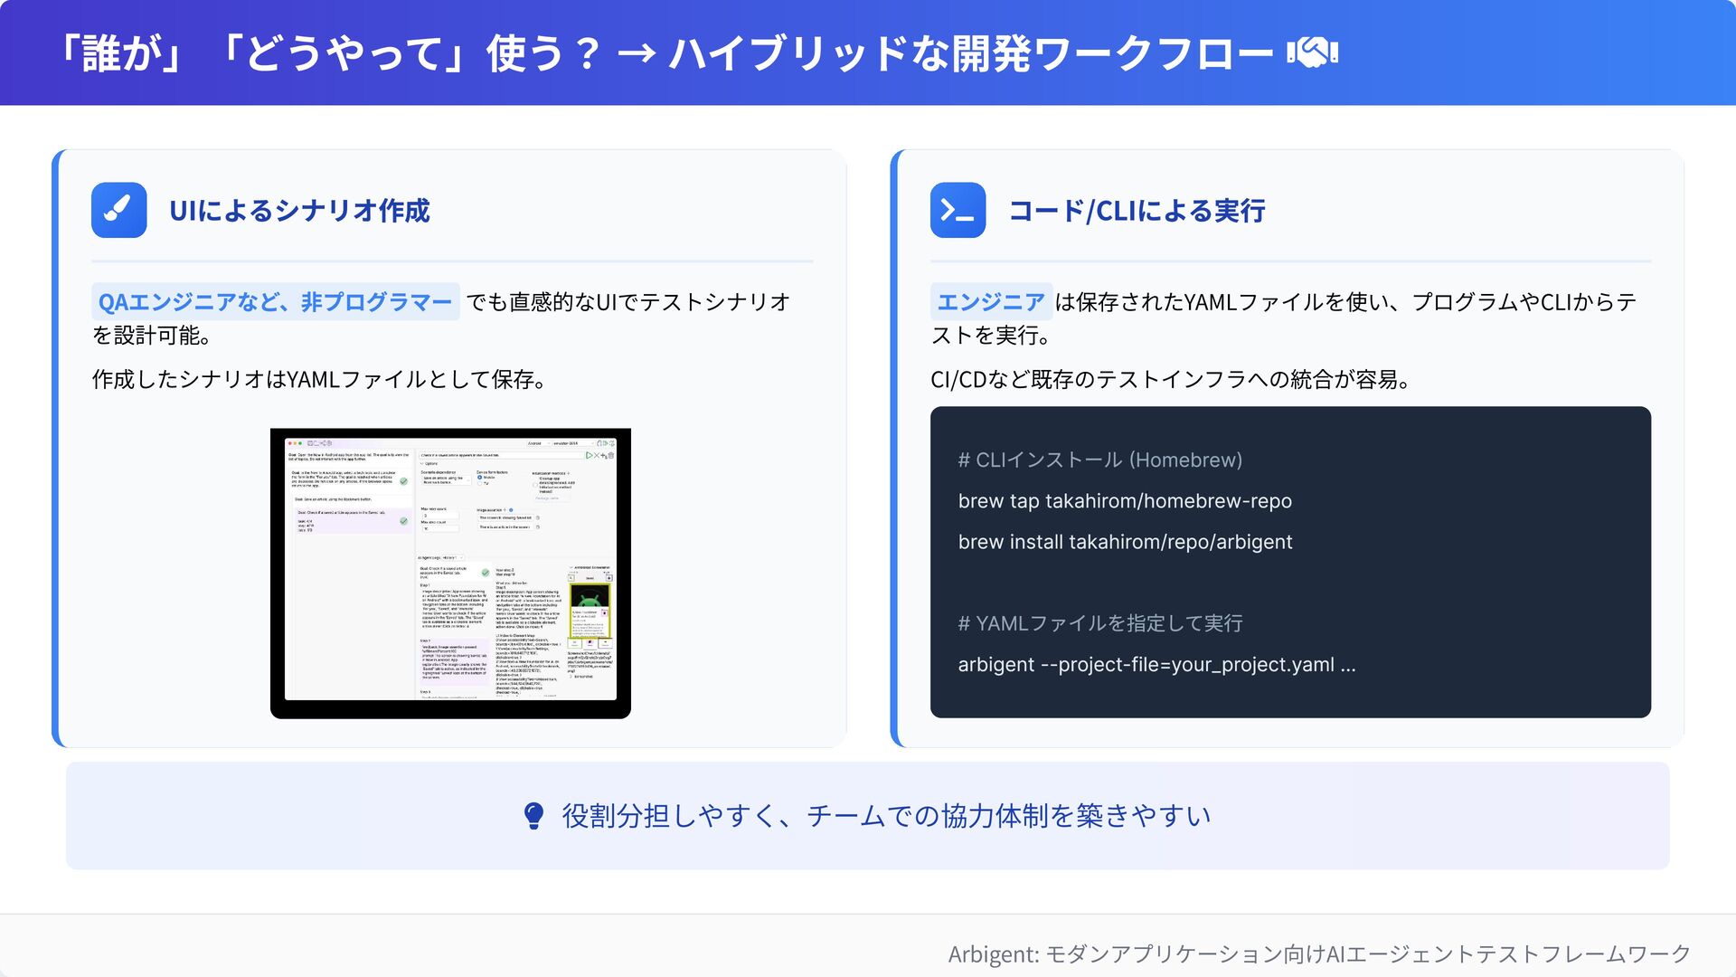The height and width of the screenshot is (977, 1736).
Task: Select the TV device form factor radio
Action: 480,483
